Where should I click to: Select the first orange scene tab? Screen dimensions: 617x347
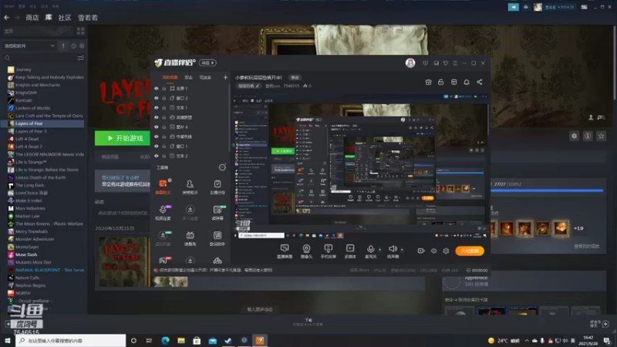tap(170, 78)
